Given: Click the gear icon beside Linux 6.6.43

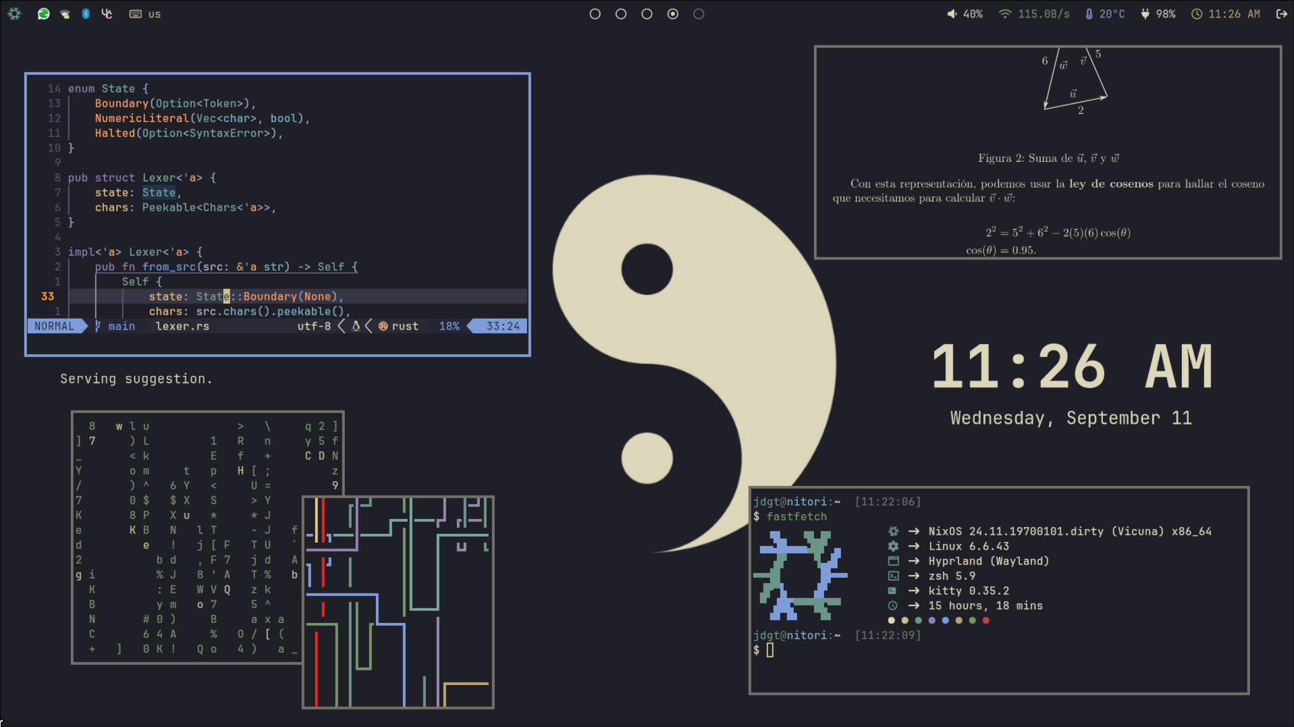Looking at the screenshot, I should [893, 546].
